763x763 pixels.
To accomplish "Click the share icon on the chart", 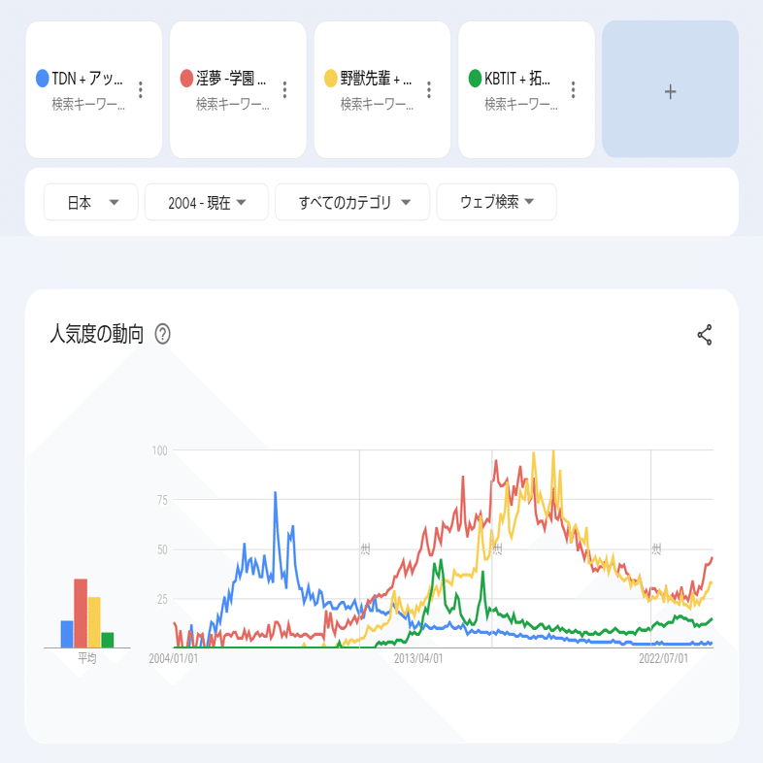I will pos(705,336).
